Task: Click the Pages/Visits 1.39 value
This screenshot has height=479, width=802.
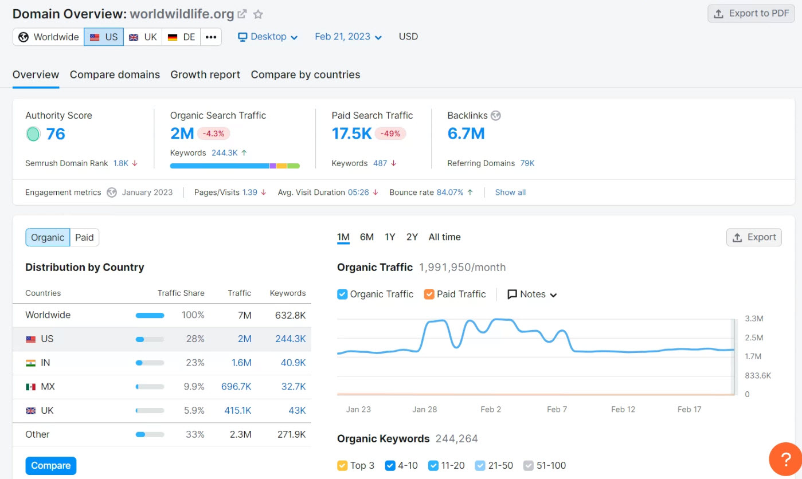Action: coord(250,193)
